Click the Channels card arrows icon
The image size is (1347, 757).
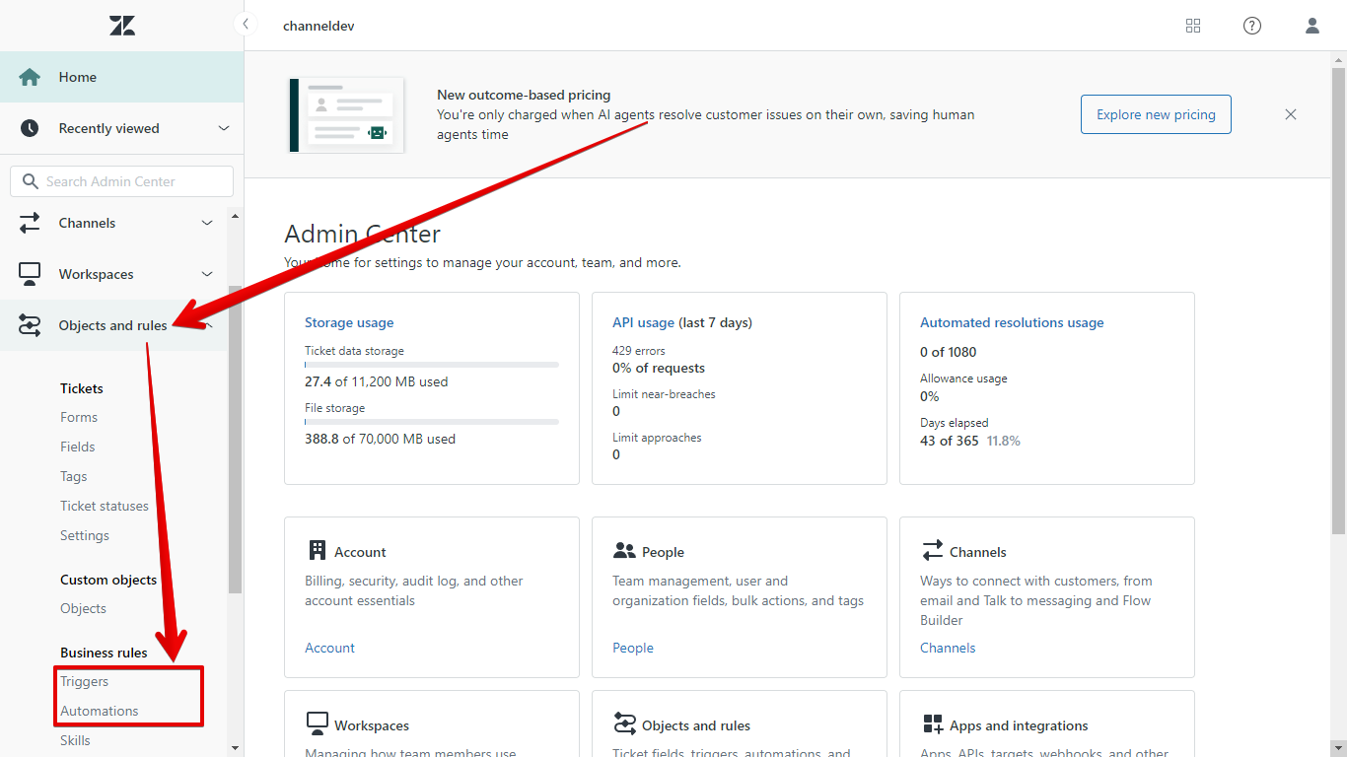[x=933, y=550]
